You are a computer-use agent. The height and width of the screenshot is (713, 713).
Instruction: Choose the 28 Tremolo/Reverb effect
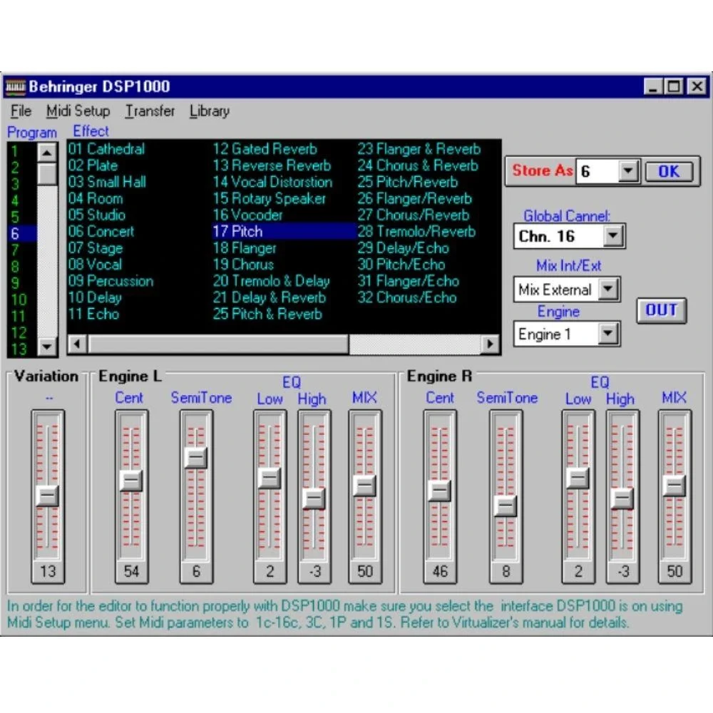(416, 232)
